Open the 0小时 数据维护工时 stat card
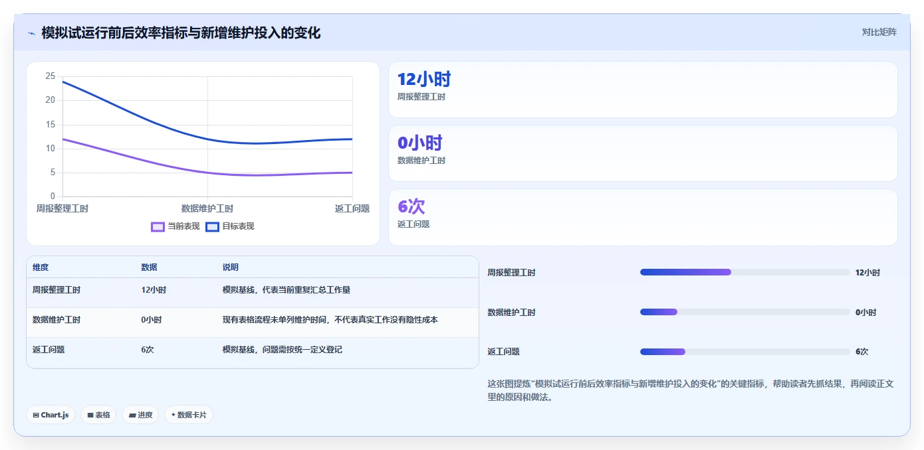The image size is (924, 450). (x=643, y=153)
